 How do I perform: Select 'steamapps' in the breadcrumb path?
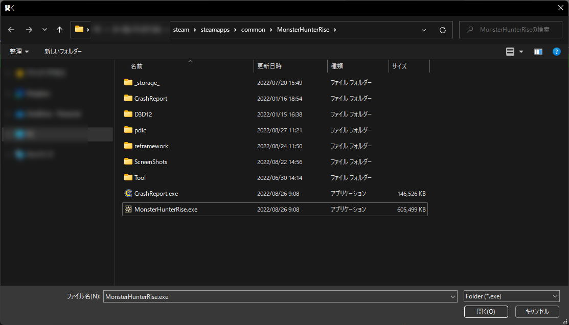[215, 30]
